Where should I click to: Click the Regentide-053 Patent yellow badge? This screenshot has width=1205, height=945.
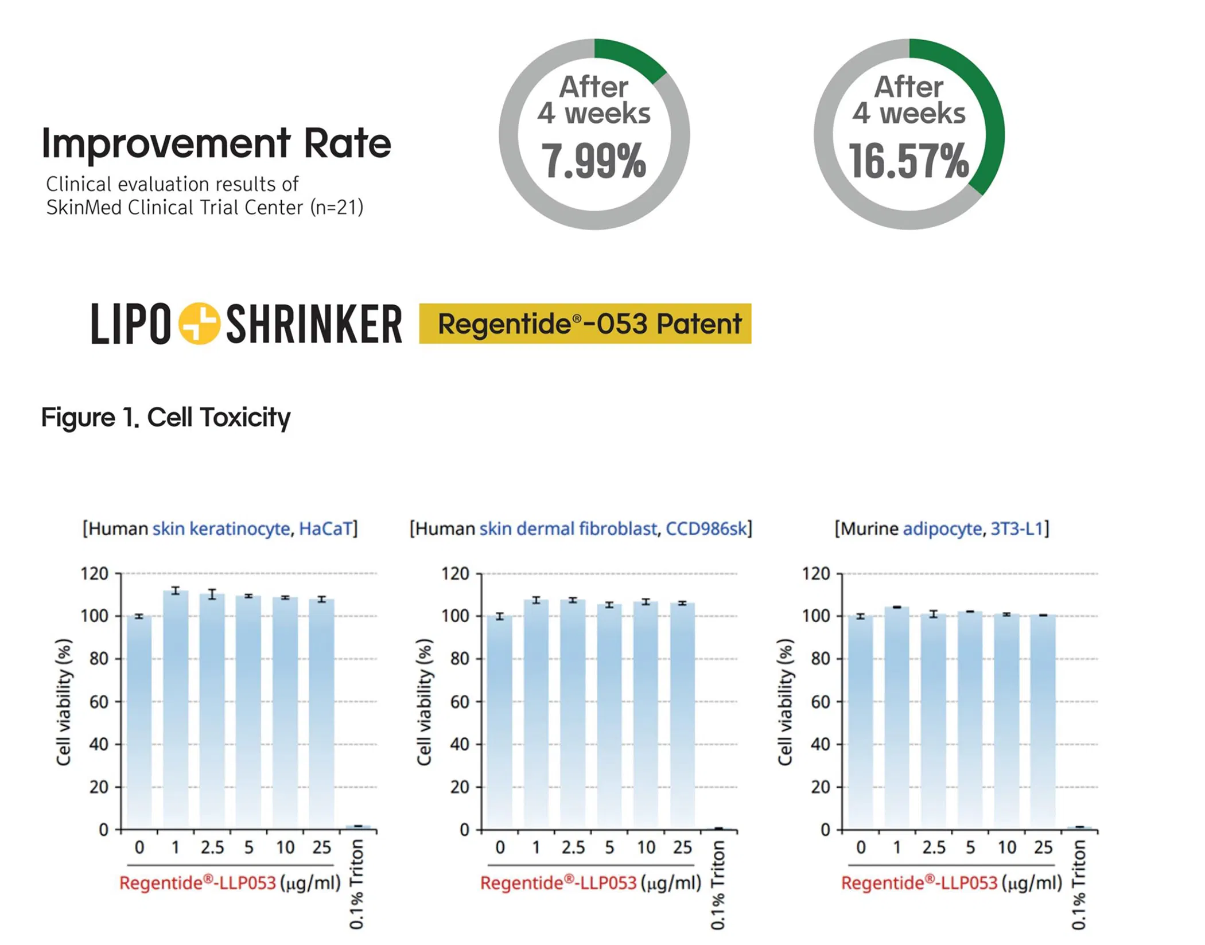pos(585,324)
